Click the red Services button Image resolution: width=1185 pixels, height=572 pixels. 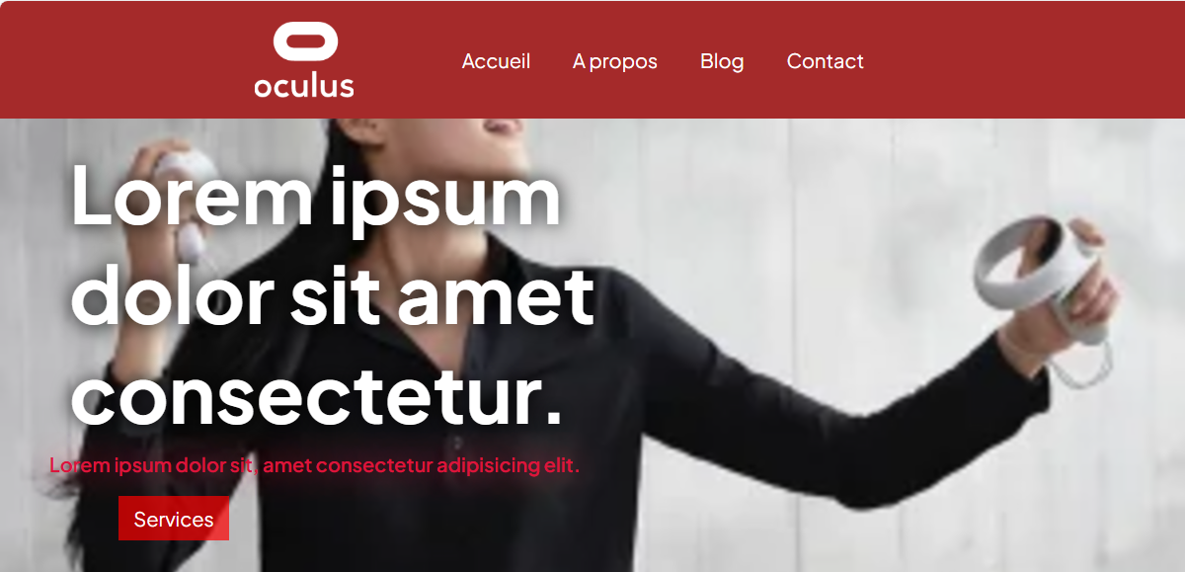click(174, 519)
